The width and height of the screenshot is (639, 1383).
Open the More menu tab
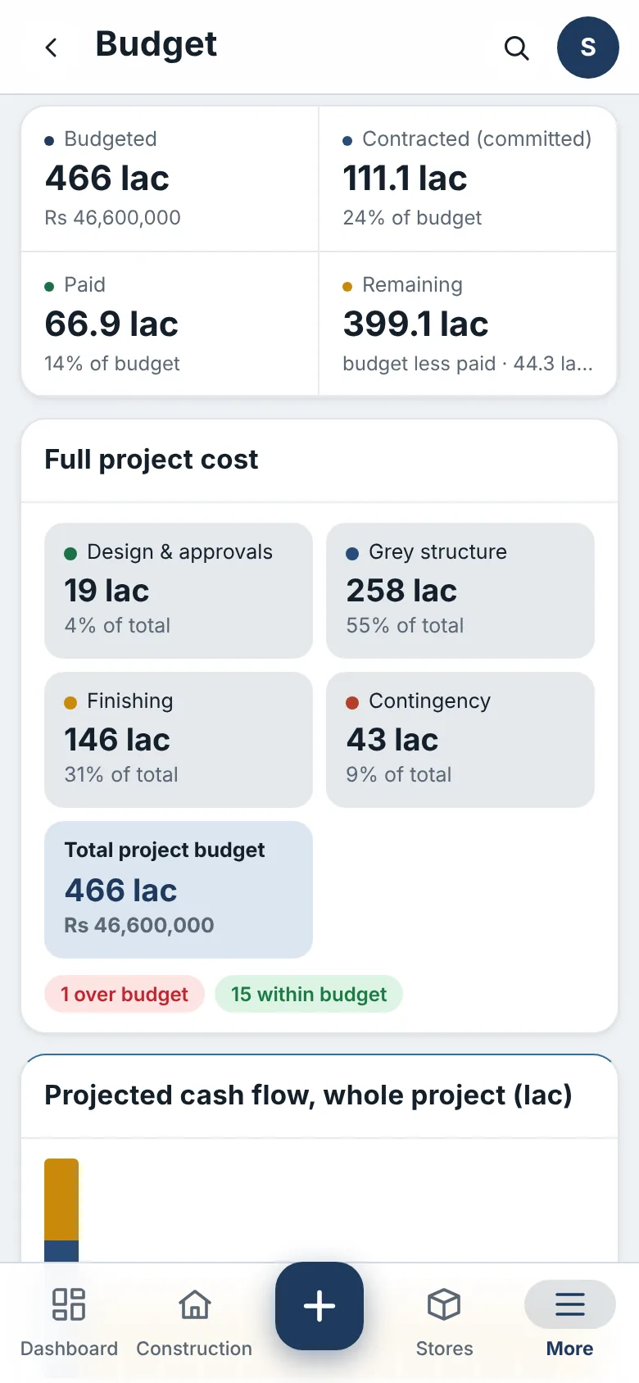(570, 1322)
